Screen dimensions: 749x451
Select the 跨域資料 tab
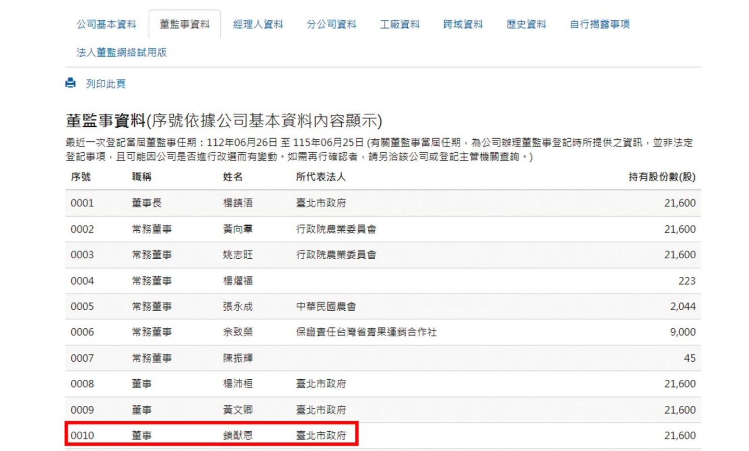[x=463, y=24]
